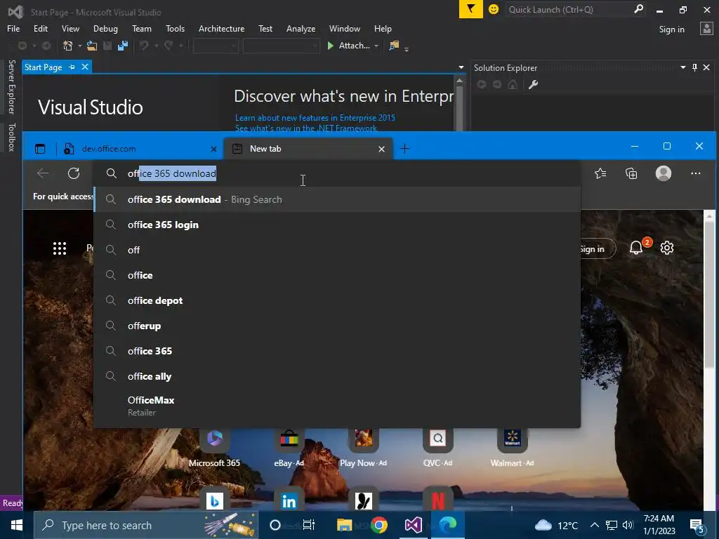
Task: Open Google Chrome from the taskbar
Action: (378, 525)
